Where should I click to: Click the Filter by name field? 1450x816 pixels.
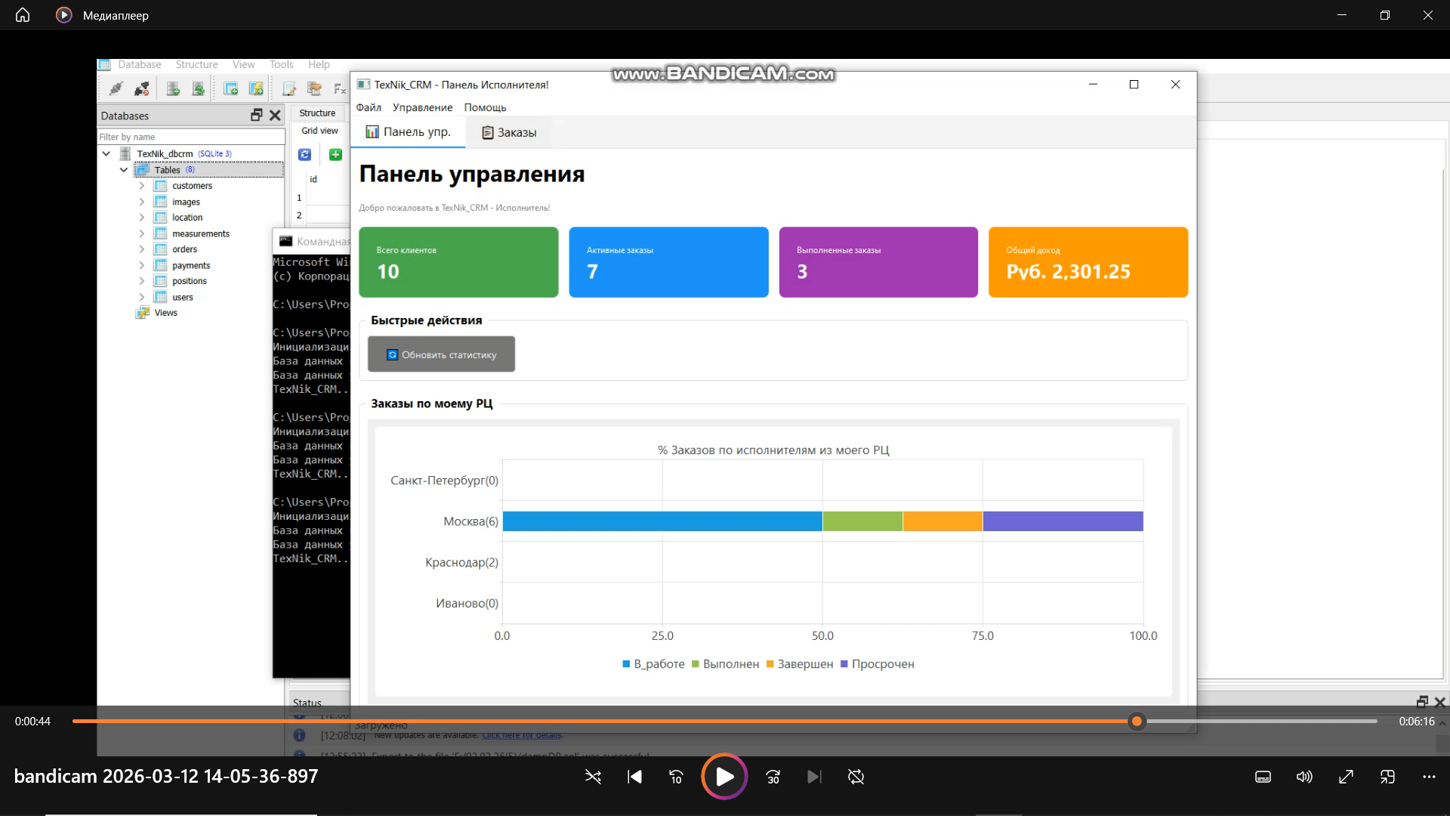[x=191, y=137]
